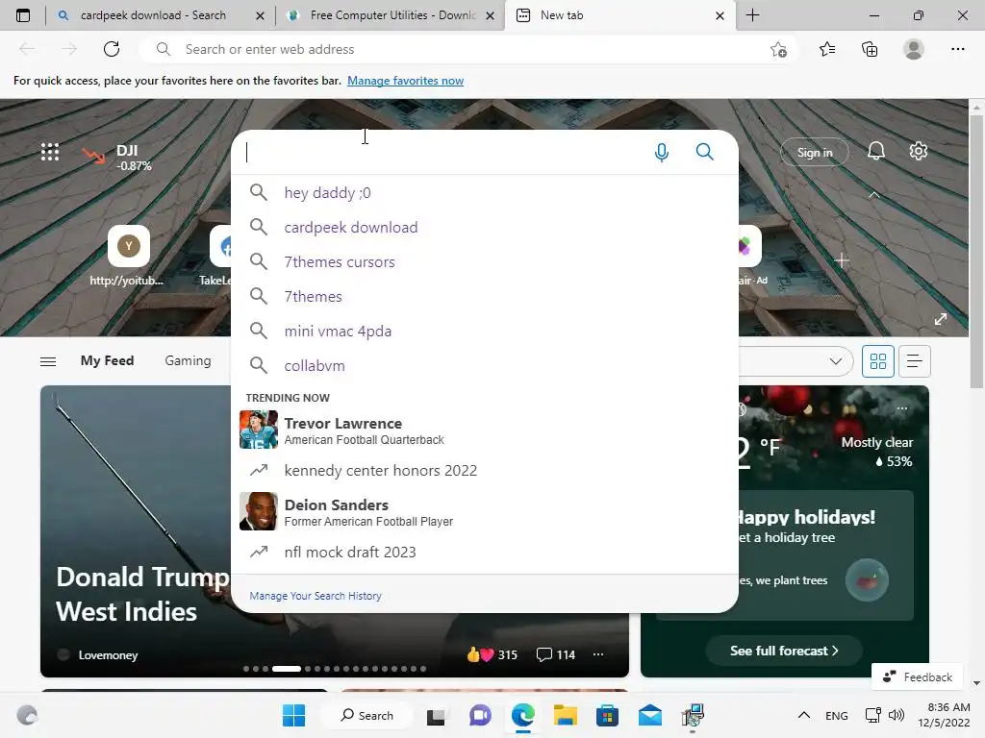
Task: Close the cardpeek download Search tab
Action: (260, 15)
